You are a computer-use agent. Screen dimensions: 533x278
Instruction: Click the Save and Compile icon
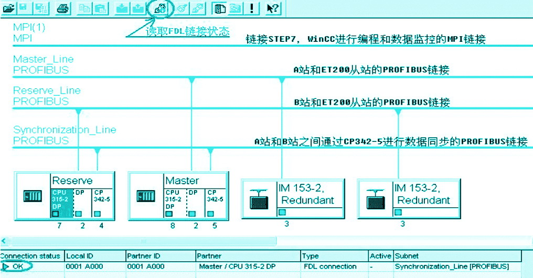click(x=41, y=8)
